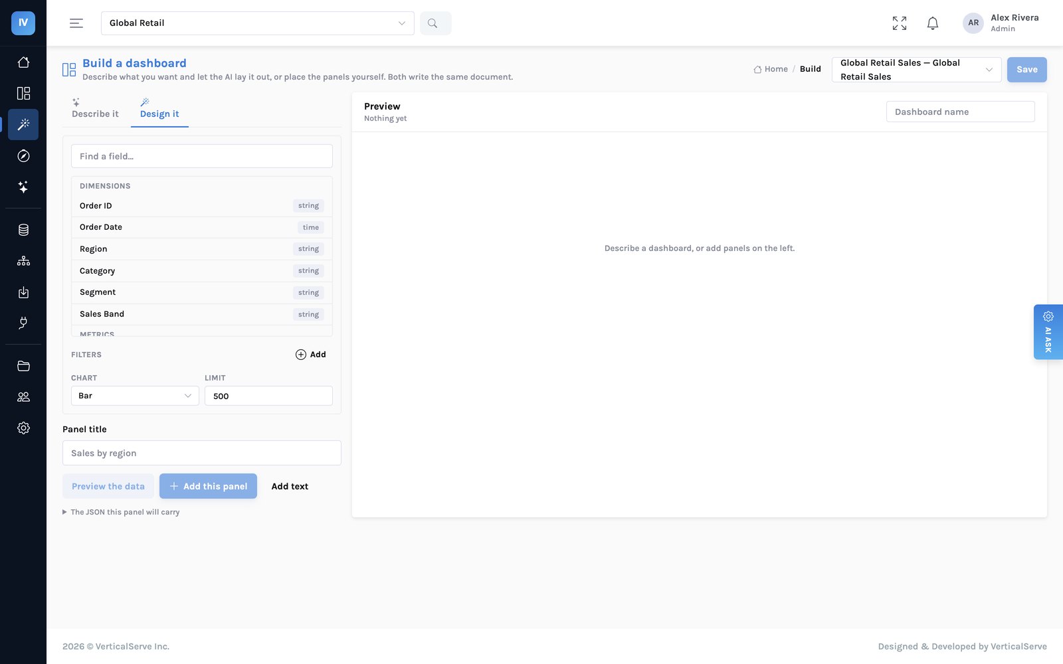Open the compass explore icon in sidebar
Viewport: 1063px width, 664px height.
click(x=23, y=156)
